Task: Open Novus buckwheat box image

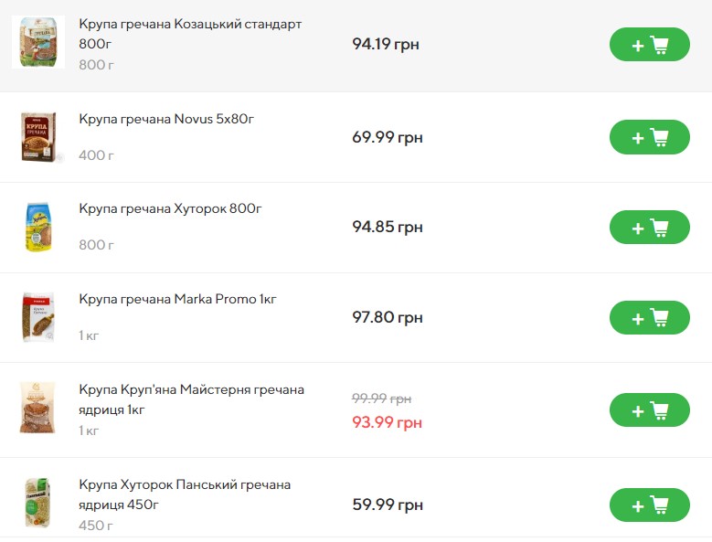Action: tap(38, 136)
